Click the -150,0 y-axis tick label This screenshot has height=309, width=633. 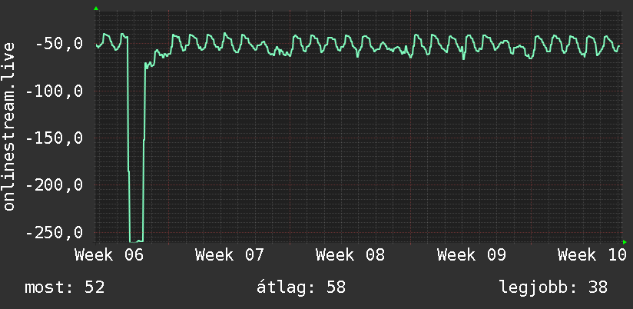55,138
